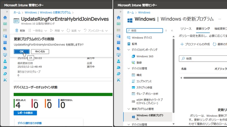Open Groups icon in left window sidebar

tap(5, 67)
